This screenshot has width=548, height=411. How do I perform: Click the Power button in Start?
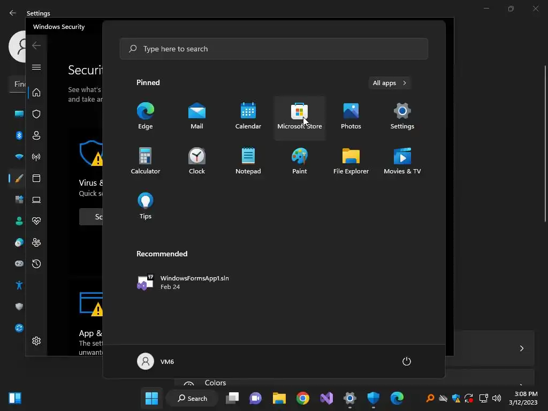[407, 361]
